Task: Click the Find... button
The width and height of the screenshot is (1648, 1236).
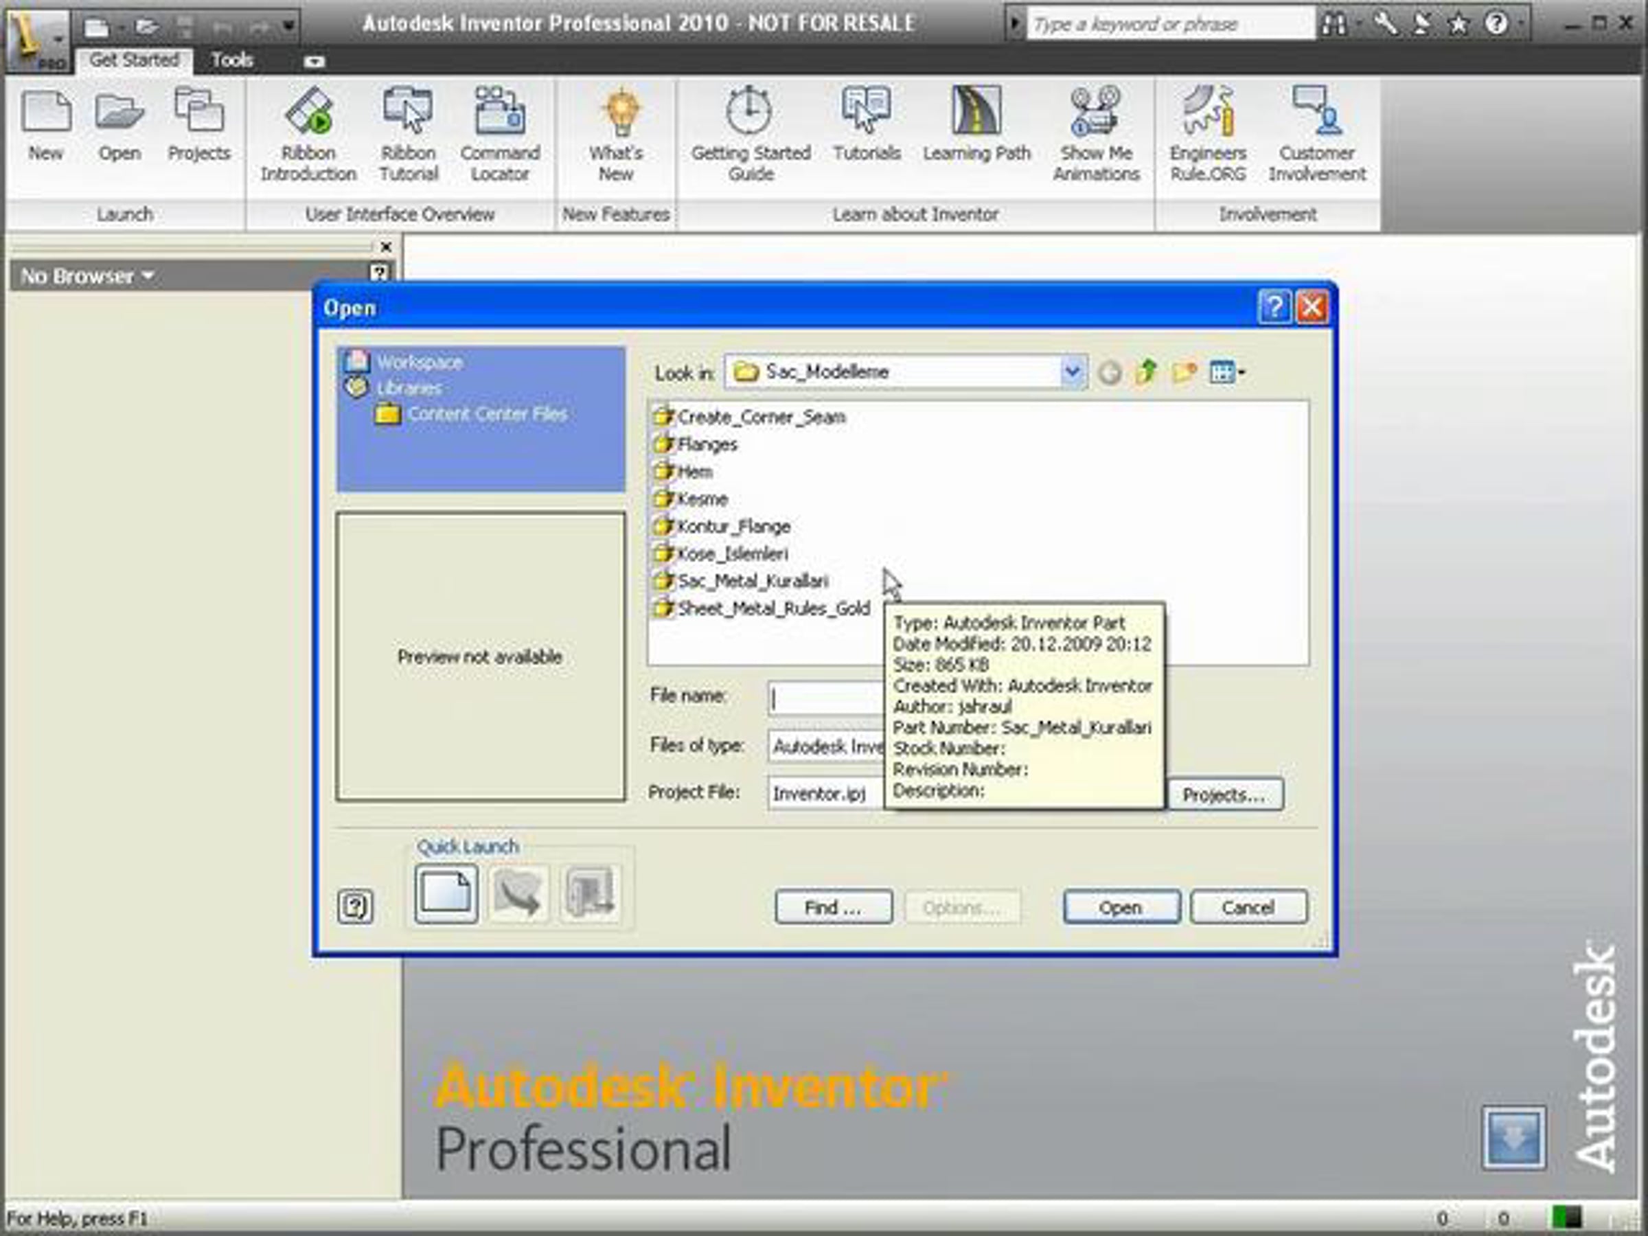Action: pos(834,908)
